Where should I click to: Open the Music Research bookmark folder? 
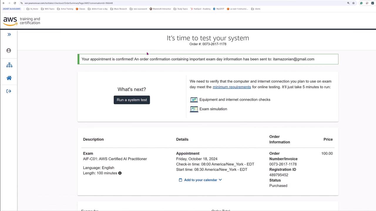click(119, 9)
